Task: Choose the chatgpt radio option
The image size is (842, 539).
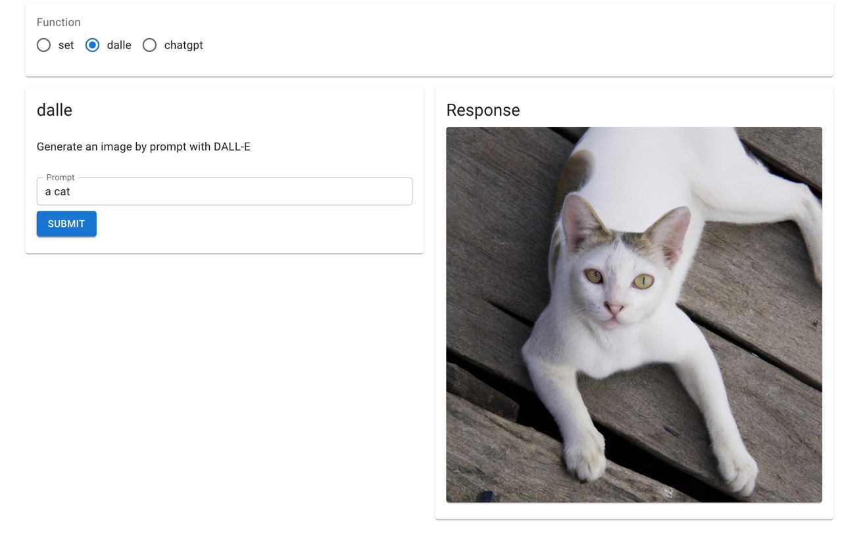Action: point(149,45)
